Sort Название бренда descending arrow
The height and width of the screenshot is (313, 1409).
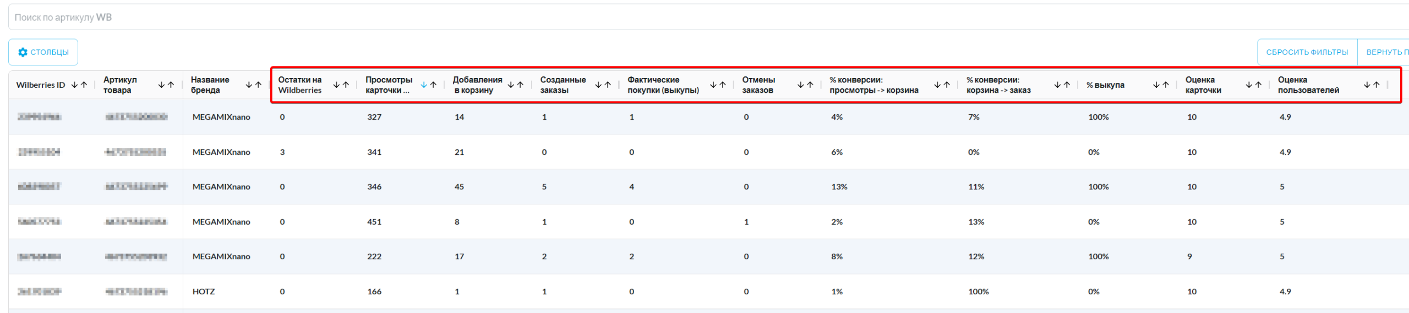pyautogui.click(x=249, y=85)
